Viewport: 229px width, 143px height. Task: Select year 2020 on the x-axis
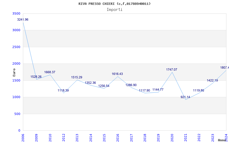pyautogui.click(x=172, y=137)
